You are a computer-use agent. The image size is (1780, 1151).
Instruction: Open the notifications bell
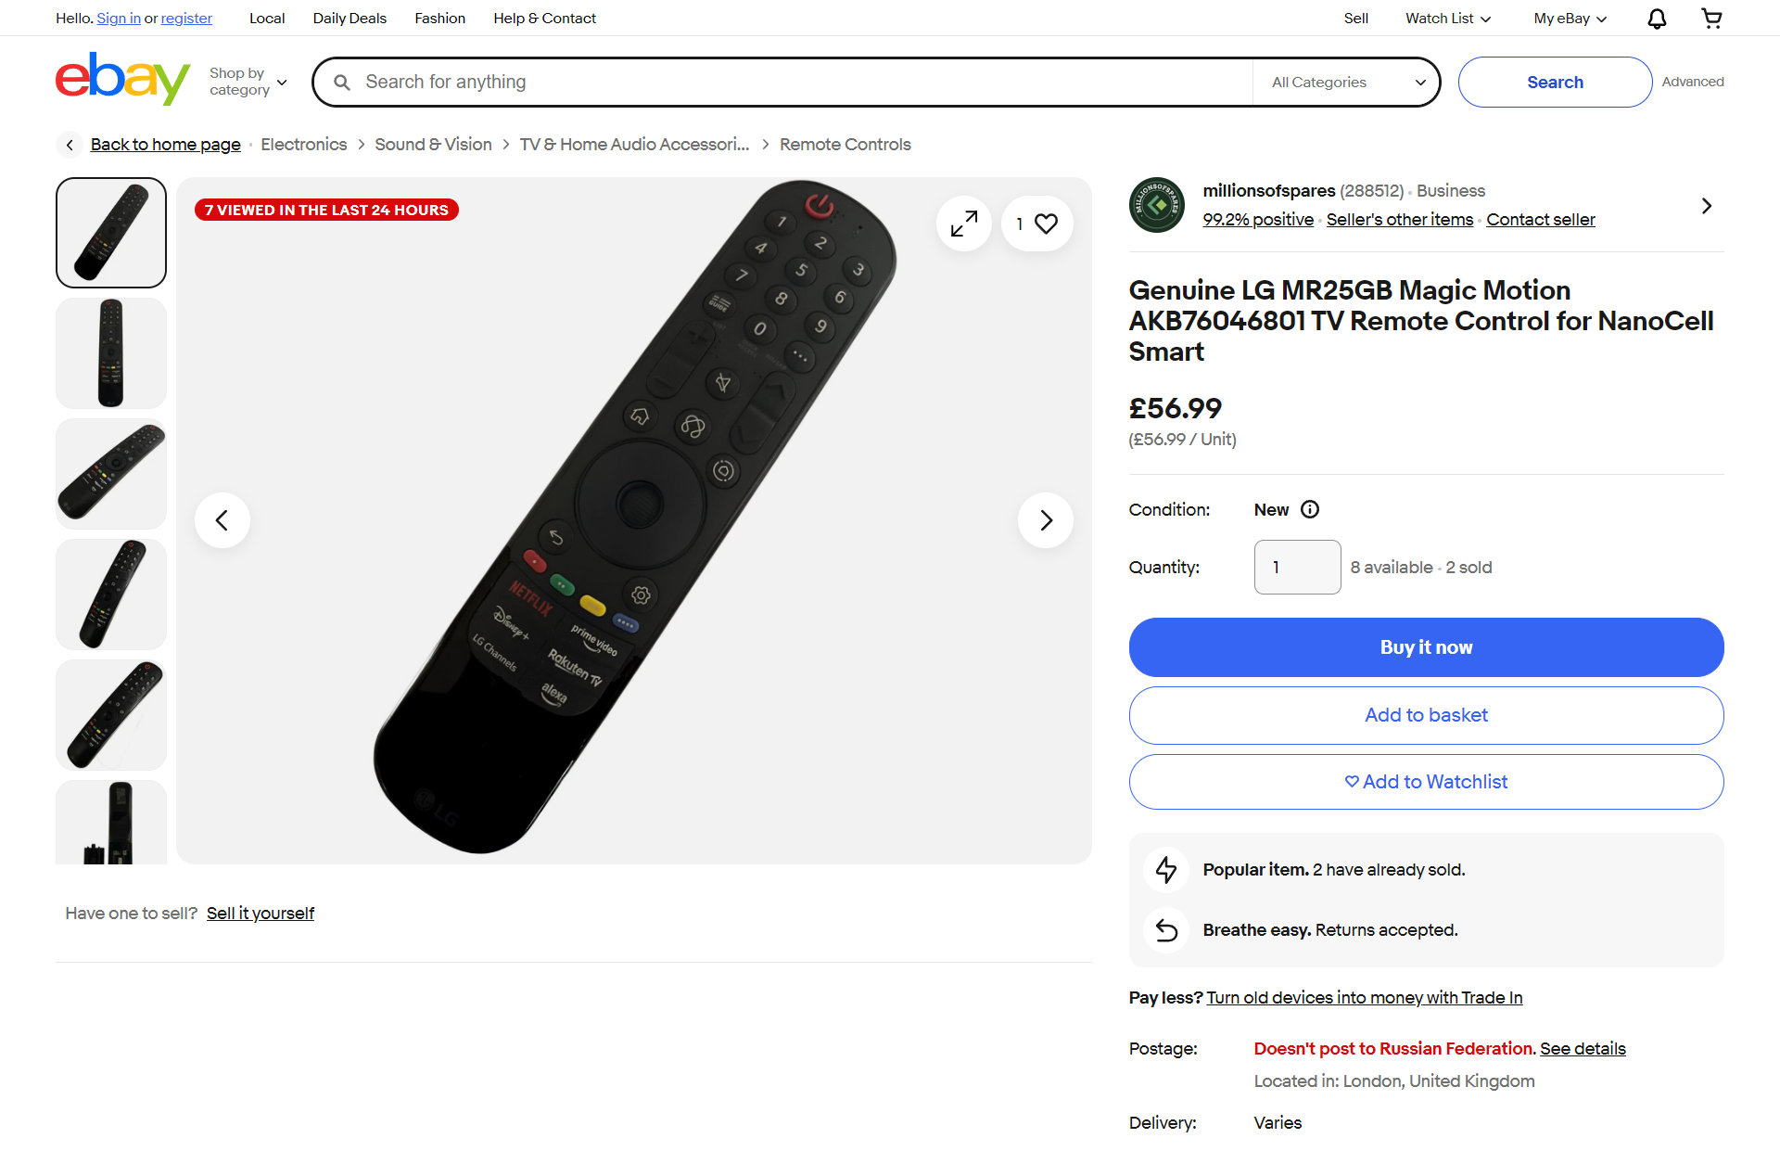click(1657, 19)
